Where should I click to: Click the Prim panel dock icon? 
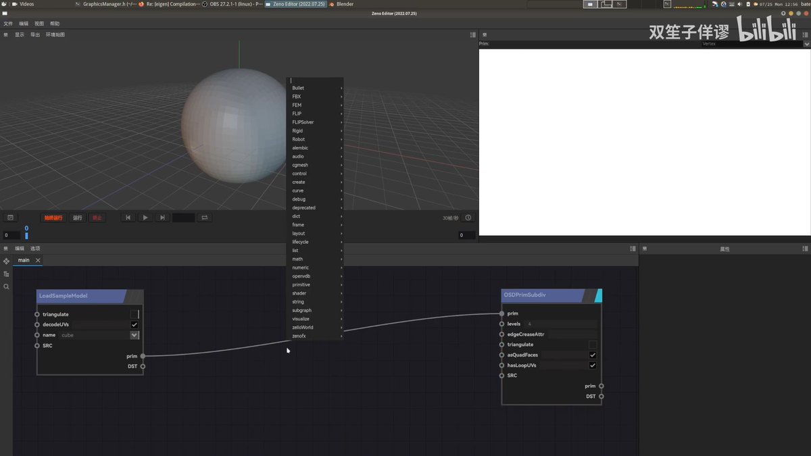484,34
